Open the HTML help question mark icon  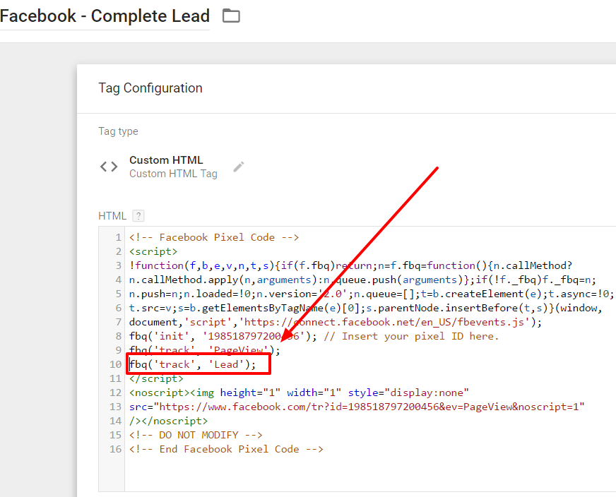point(138,216)
